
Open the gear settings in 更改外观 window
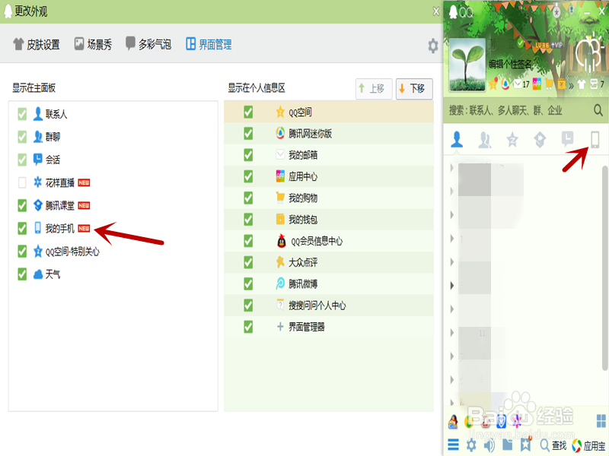coord(432,46)
